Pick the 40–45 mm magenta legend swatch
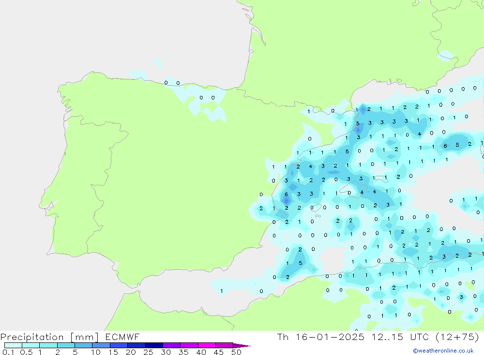 coord(207,346)
